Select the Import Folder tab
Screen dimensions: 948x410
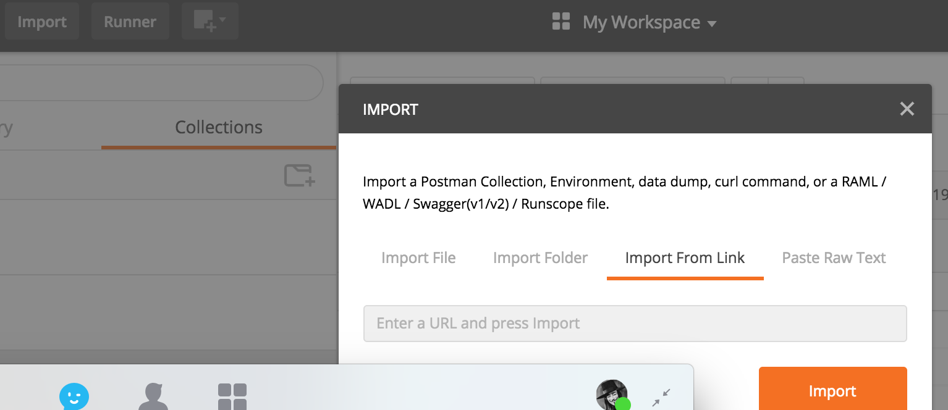tap(540, 257)
